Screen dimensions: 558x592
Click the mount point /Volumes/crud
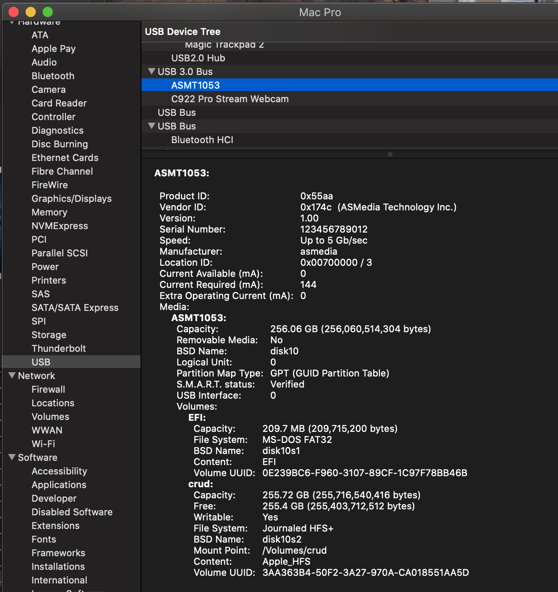click(x=295, y=550)
